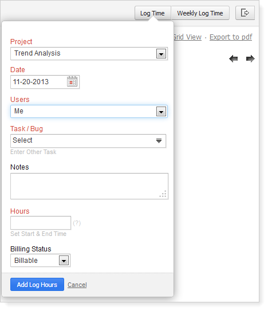The height and width of the screenshot is (311, 268).
Task: Cancel the log time form
Action: click(77, 285)
